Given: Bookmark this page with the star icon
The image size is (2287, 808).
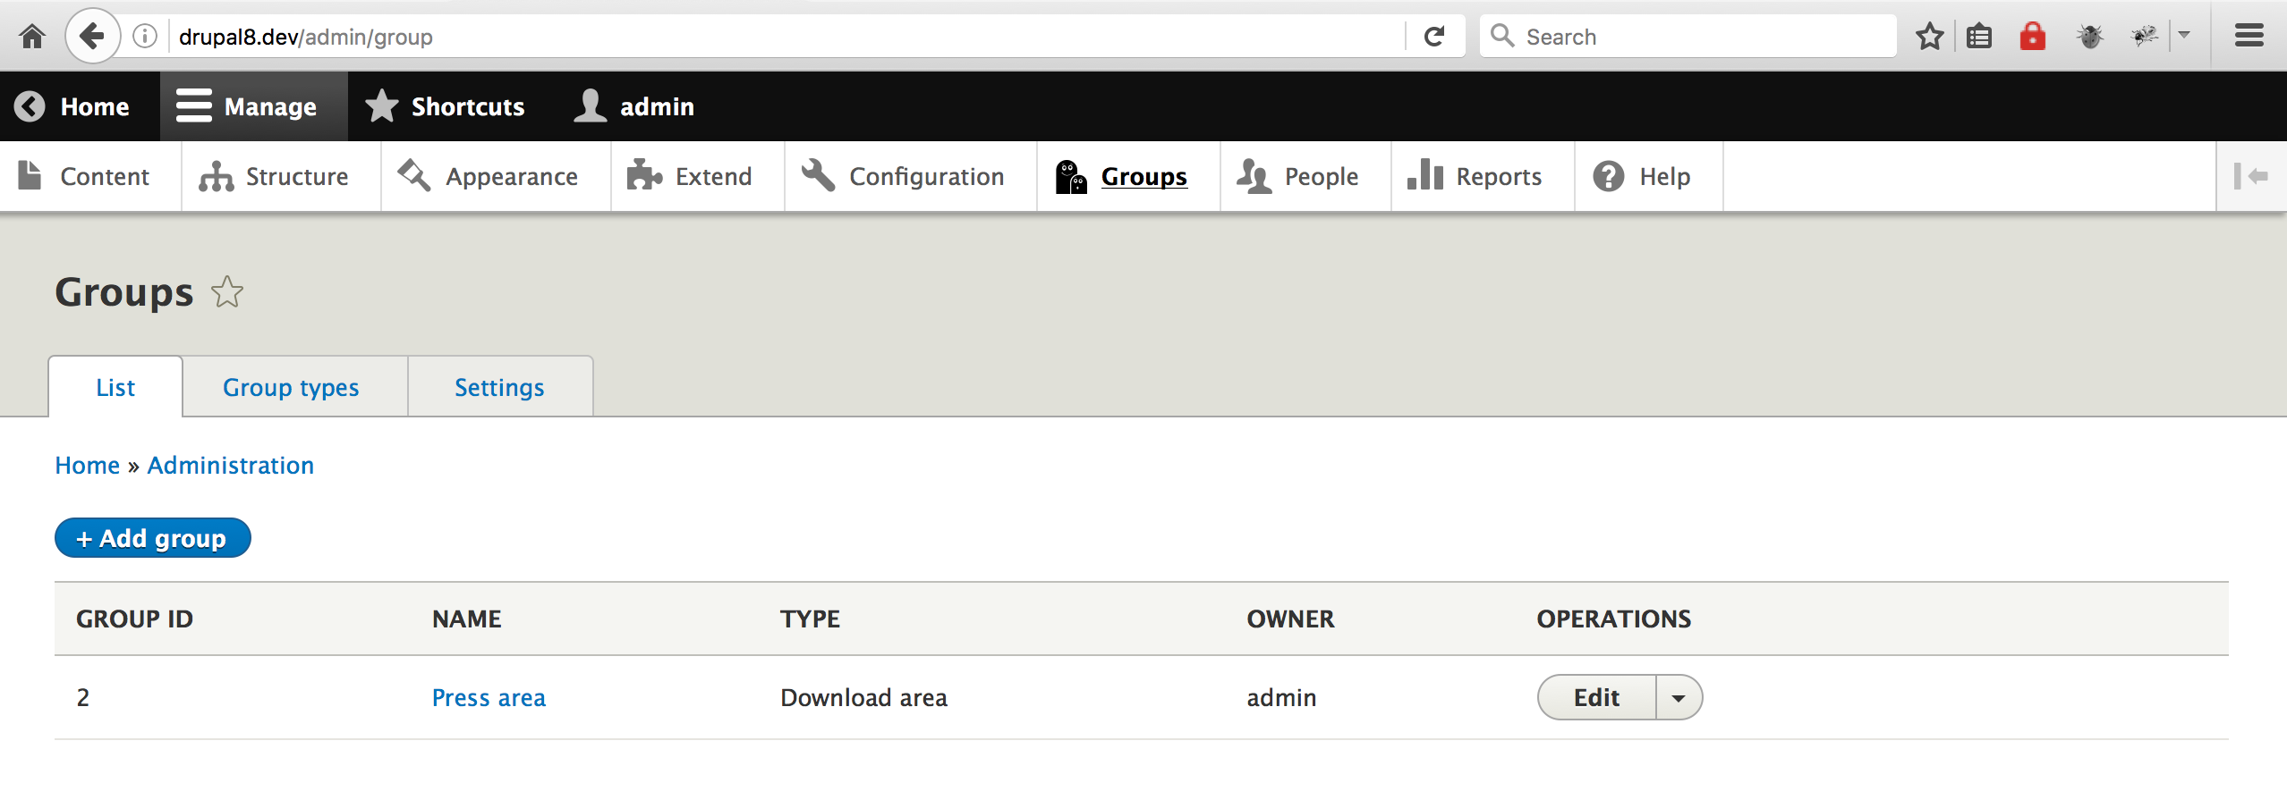Looking at the screenshot, I should [1930, 37].
